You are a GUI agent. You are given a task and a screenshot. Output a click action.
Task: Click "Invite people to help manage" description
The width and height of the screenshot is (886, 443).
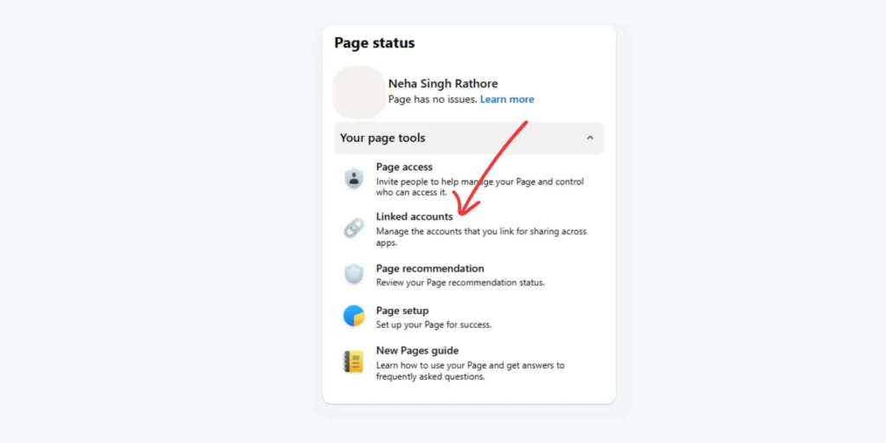(x=479, y=187)
